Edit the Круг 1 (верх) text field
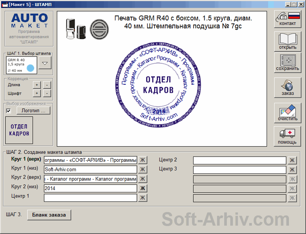Image resolution: width=306 pixels, height=234 pixels. (x=91, y=160)
